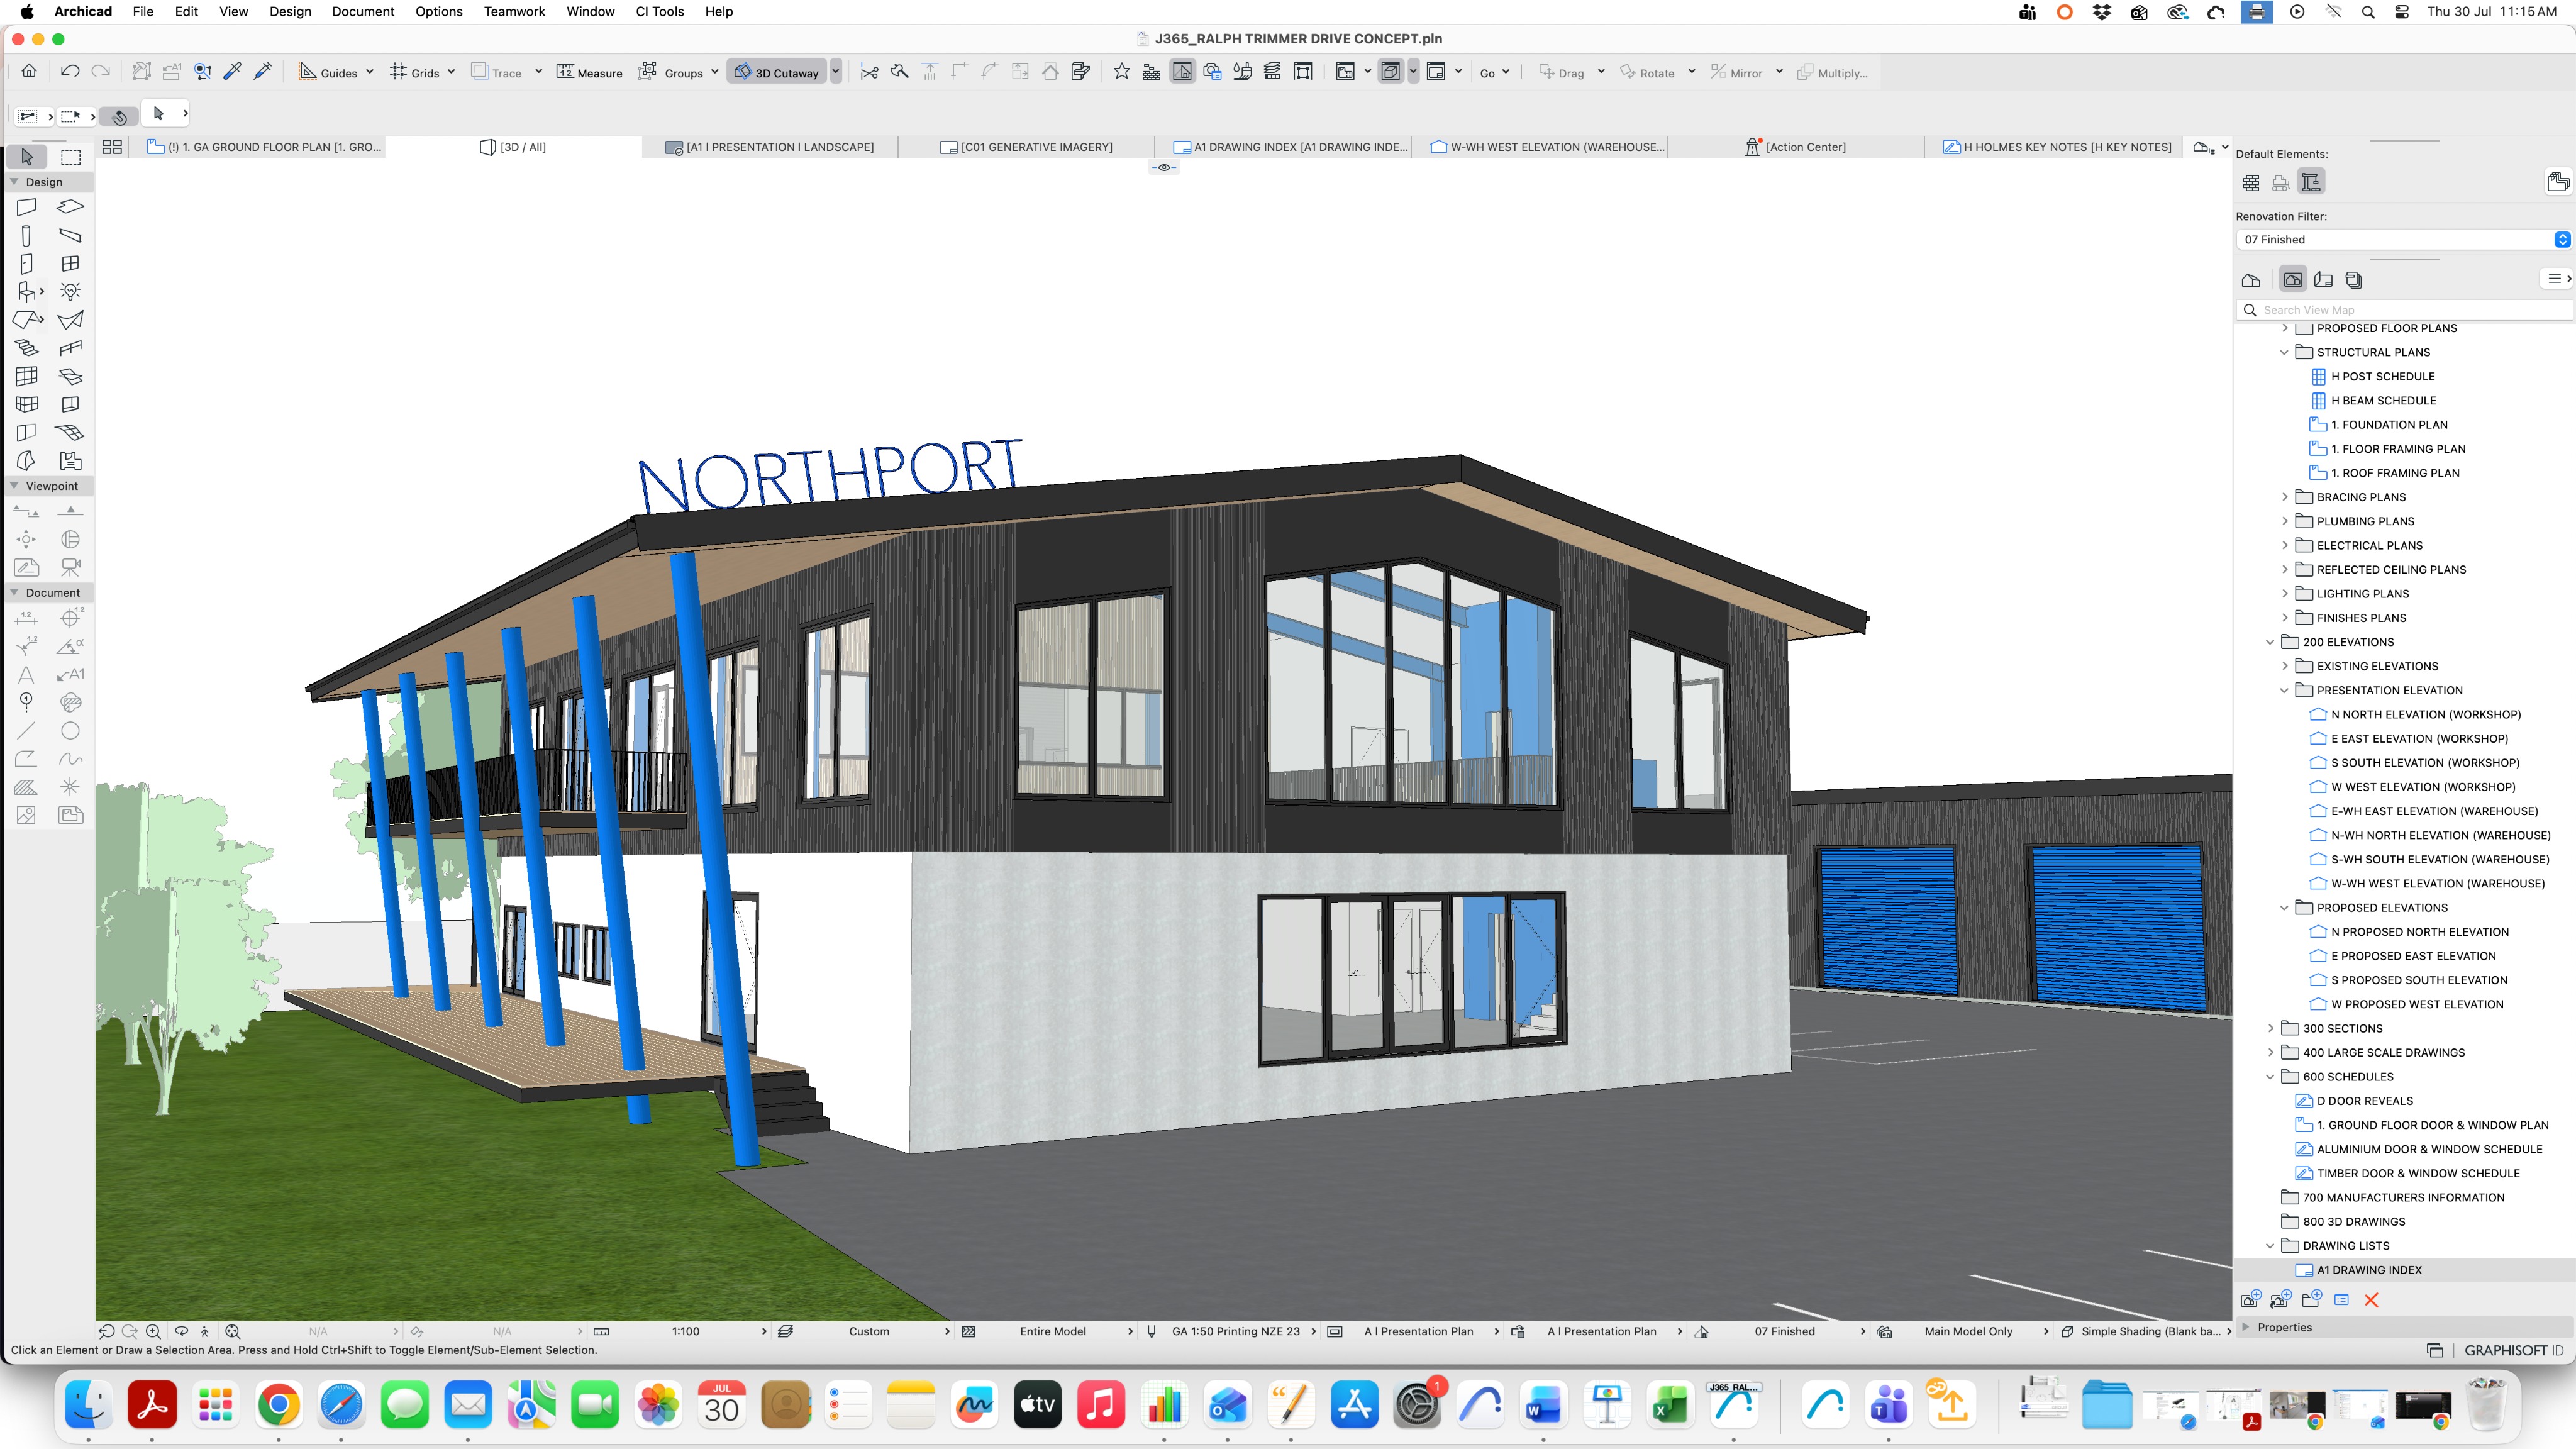The image size is (2576, 1449).
Task: Select the Wall tool
Action: tap(27, 207)
